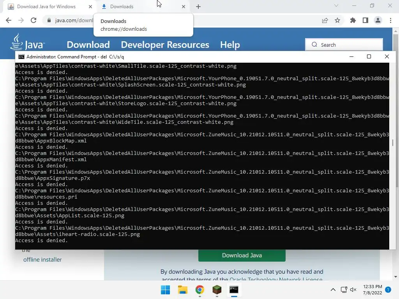This screenshot has width=399, height=299.
Task: Open the Windows Start menu
Action: click(x=165, y=290)
